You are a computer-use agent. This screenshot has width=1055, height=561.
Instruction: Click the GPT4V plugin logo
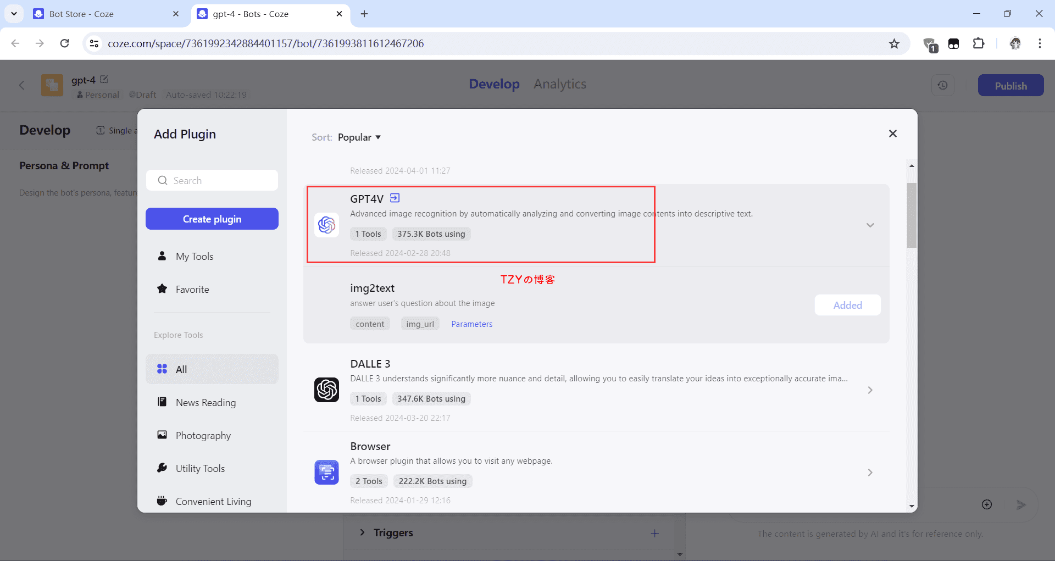(326, 225)
